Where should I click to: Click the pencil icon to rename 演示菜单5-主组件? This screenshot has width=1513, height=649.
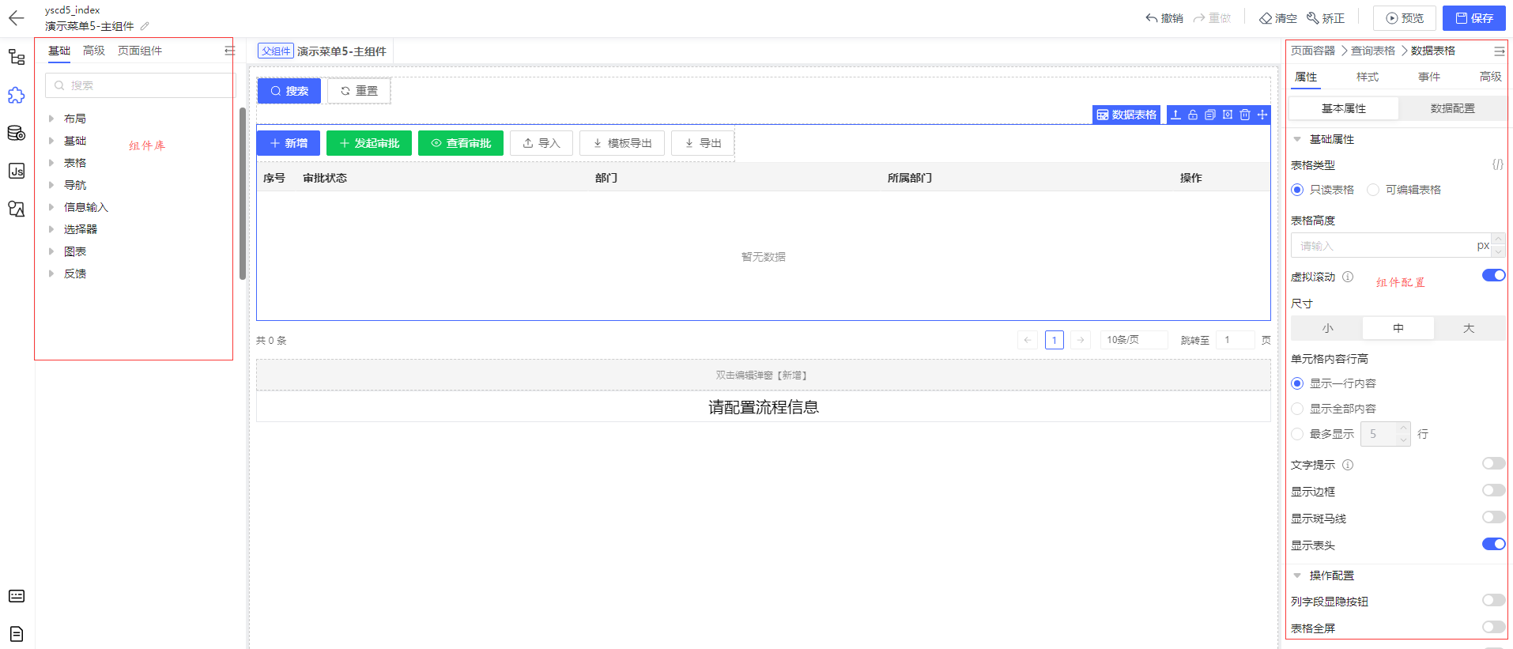point(145,26)
